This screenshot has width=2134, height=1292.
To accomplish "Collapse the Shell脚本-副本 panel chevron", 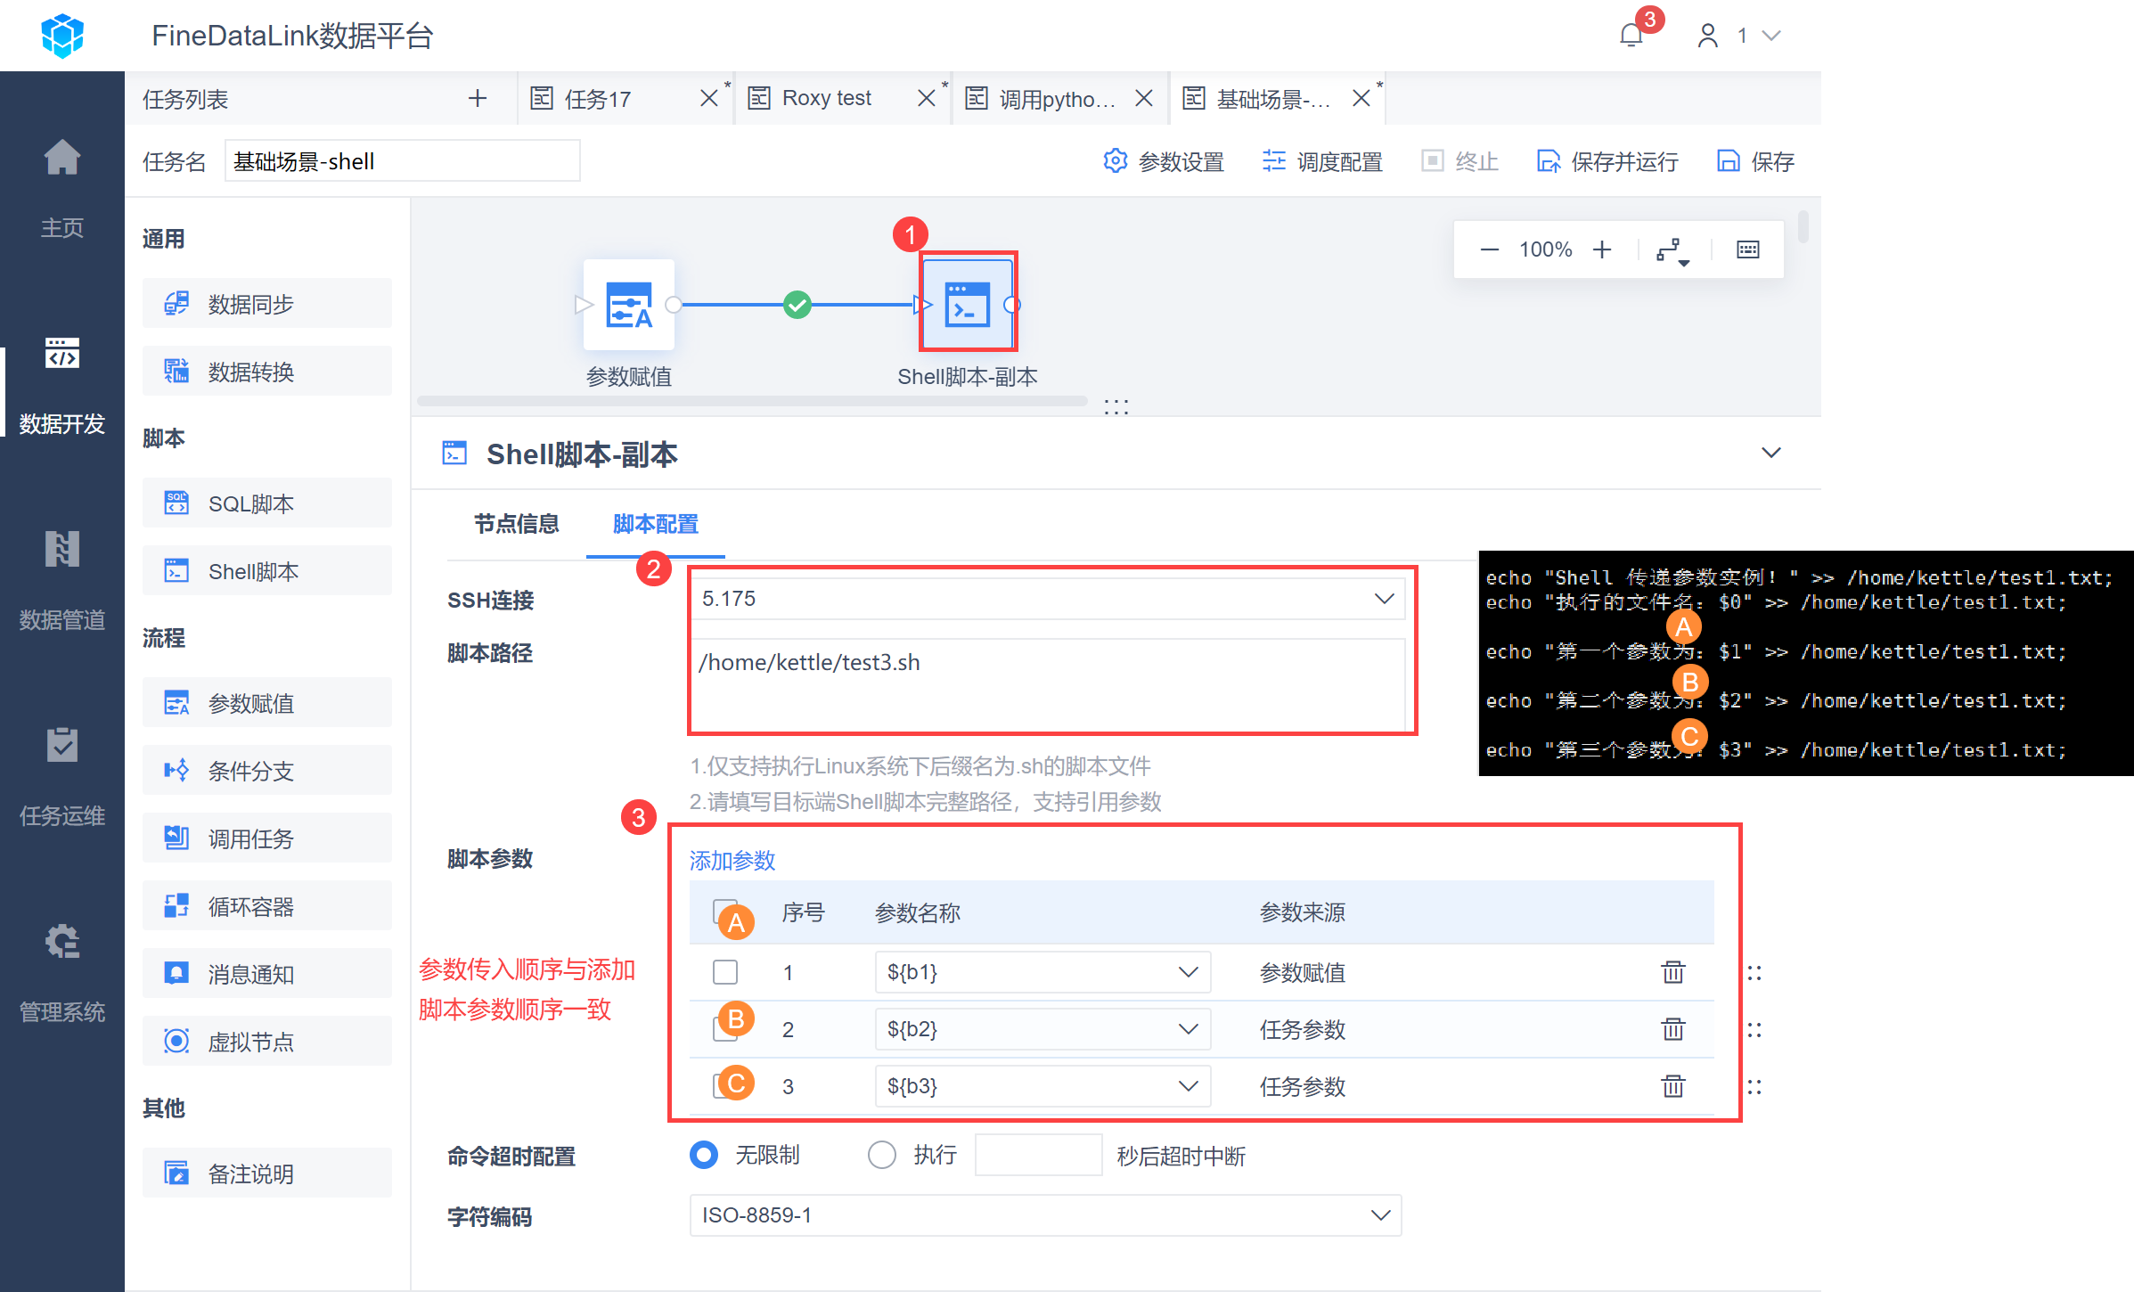I will (x=1770, y=453).
